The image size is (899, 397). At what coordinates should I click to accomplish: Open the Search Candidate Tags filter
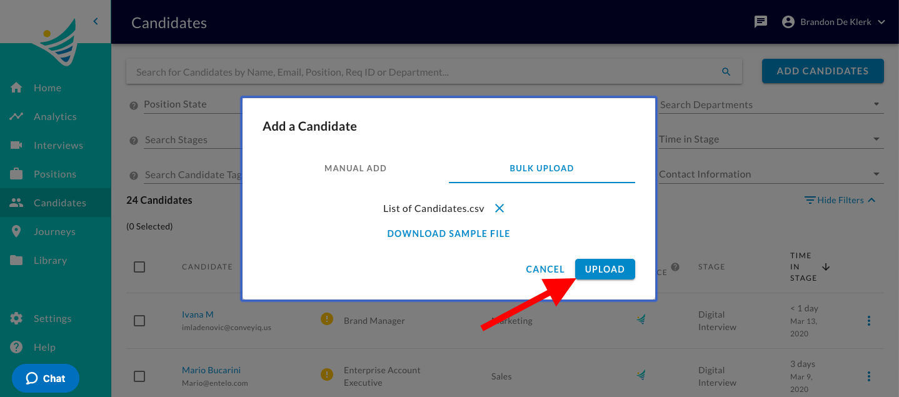click(x=193, y=174)
